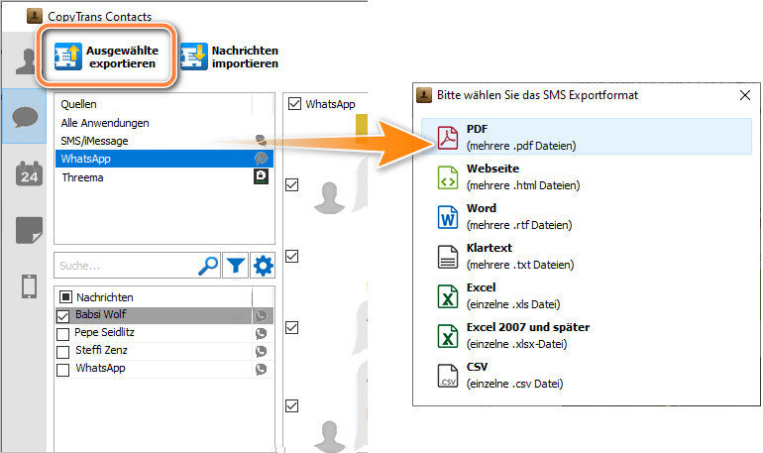Click the magnifying glass search icon
This screenshot has height=453, width=763.
tap(208, 266)
